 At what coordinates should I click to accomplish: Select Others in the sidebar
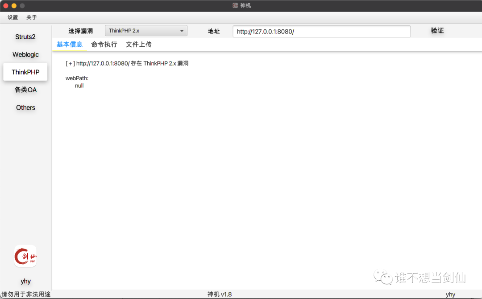pos(25,108)
